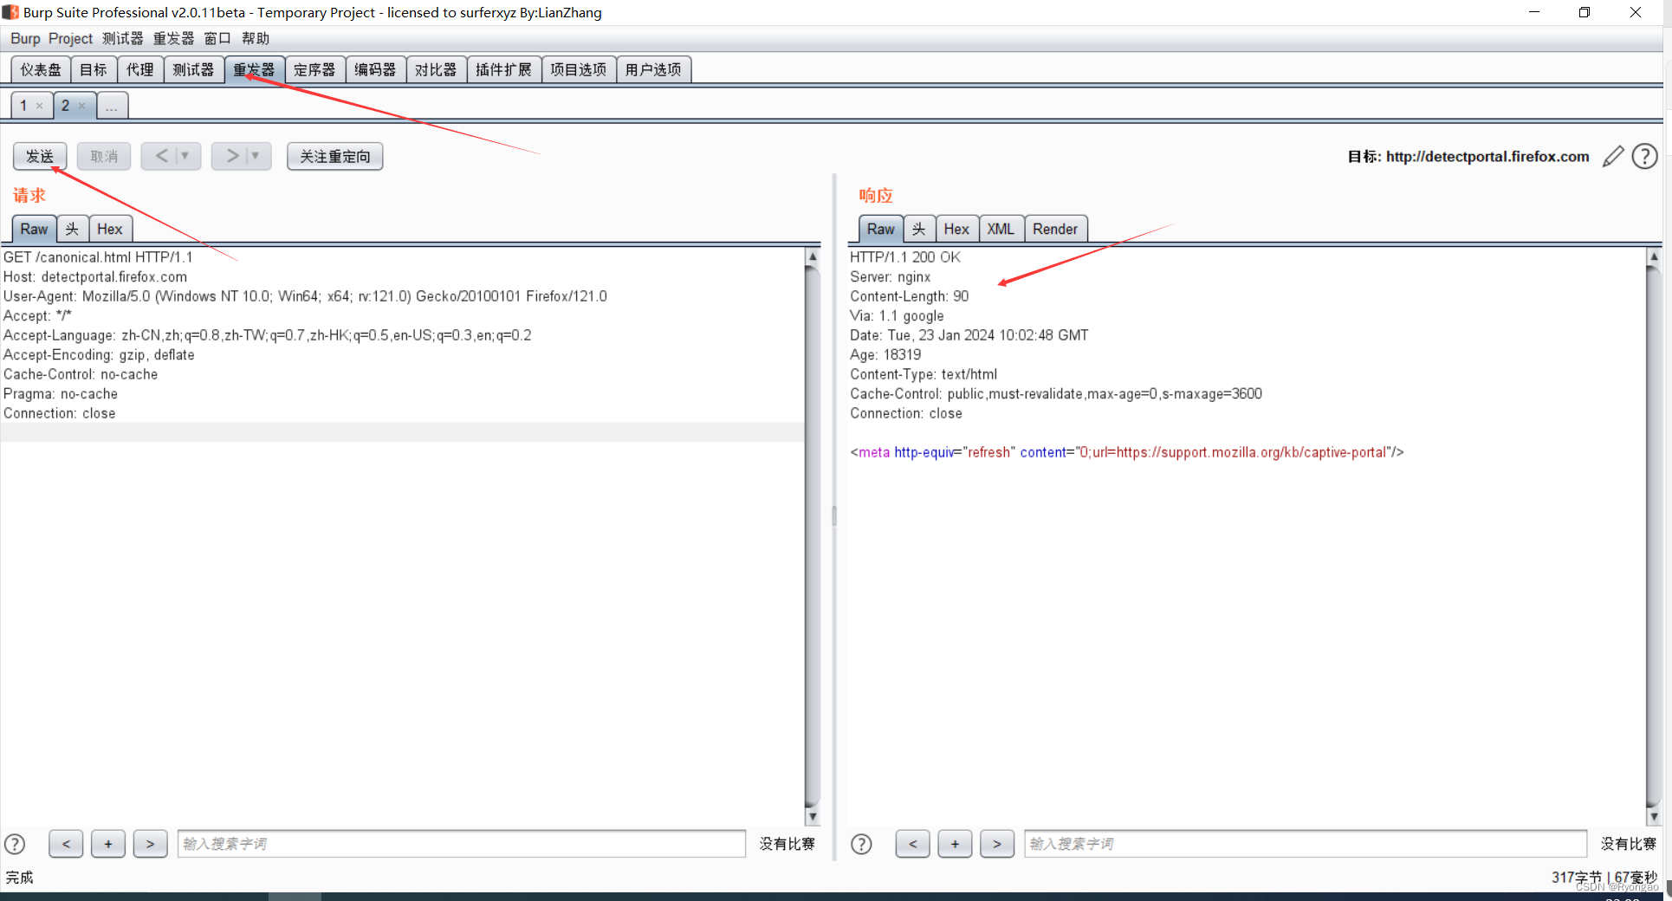Click the 关注重定向 follow redirect button

coord(335,157)
